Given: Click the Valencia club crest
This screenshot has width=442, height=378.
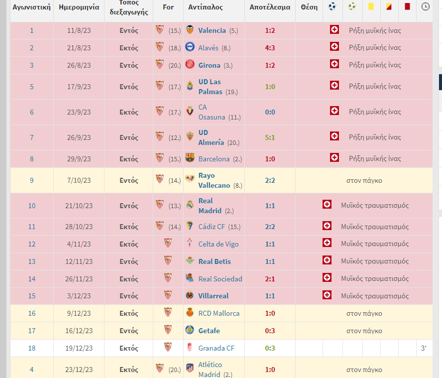Looking at the screenshot, I should point(190,30).
